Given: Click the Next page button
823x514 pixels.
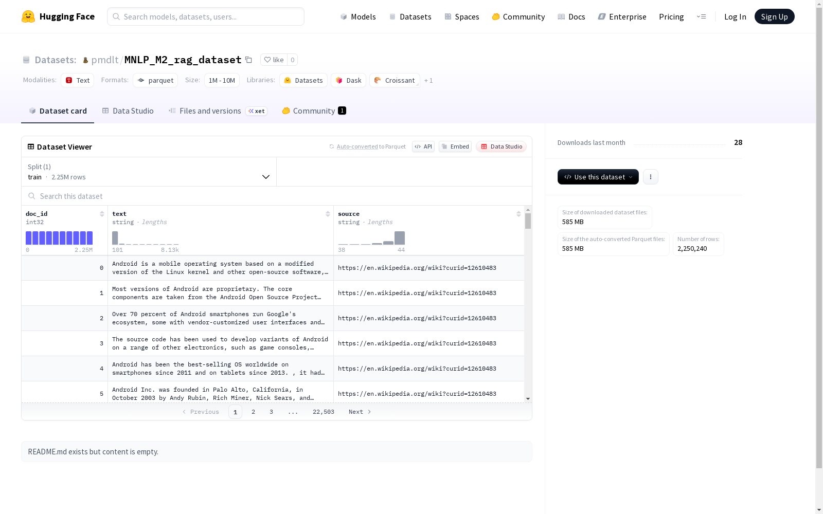Looking at the screenshot, I should click(360, 412).
